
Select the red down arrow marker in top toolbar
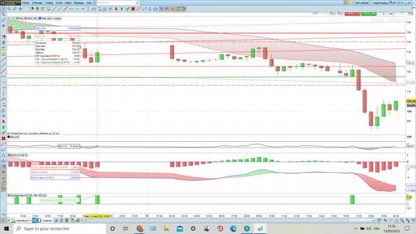click(116, 9)
